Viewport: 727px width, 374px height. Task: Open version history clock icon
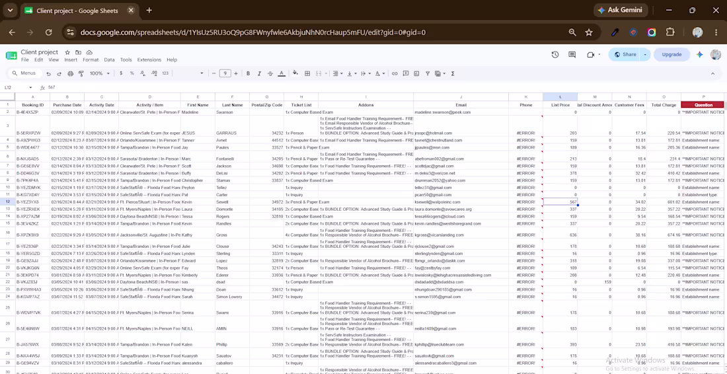tap(555, 55)
